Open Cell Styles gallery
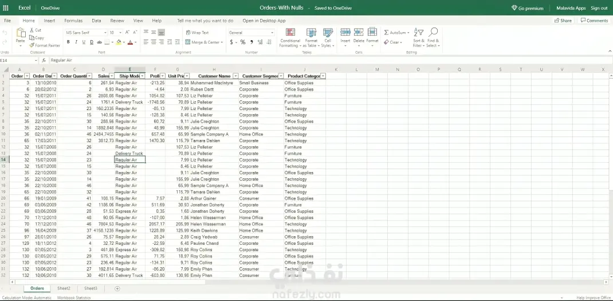The image size is (613, 301). point(328,38)
